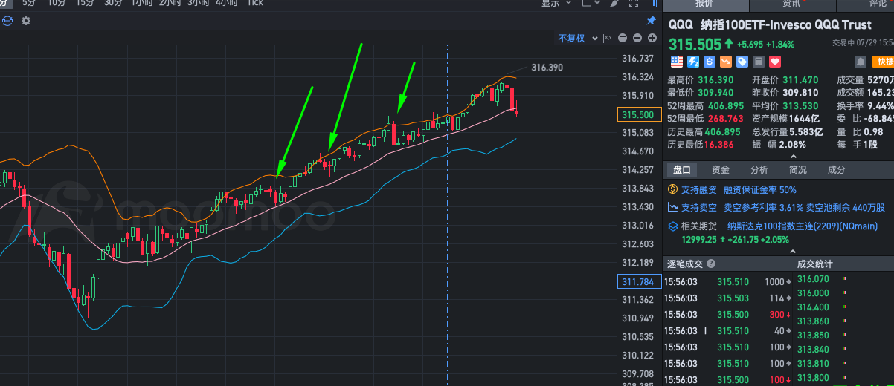Switch to 1小时 interval
The width and height of the screenshot is (894, 386).
[142, 3]
